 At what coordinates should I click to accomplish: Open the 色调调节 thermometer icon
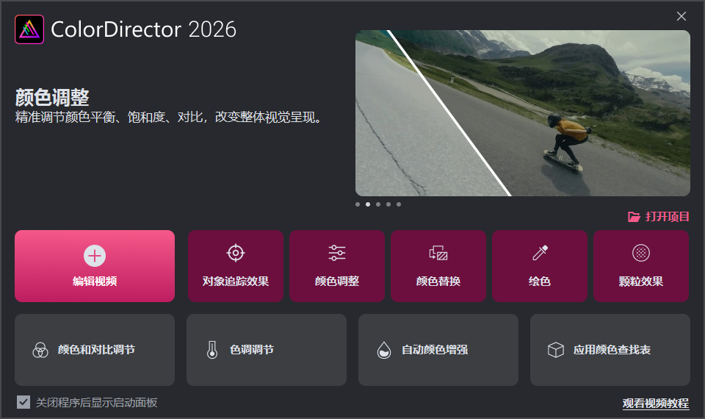[212, 350]
